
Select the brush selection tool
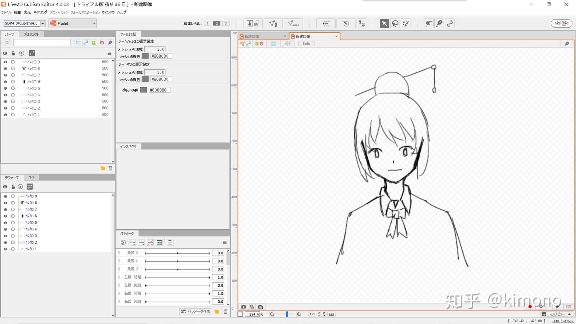tap(406, 24)
